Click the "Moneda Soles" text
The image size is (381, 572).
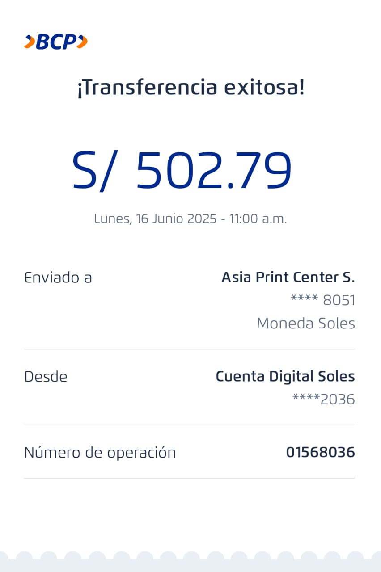[x=306, y=323]
